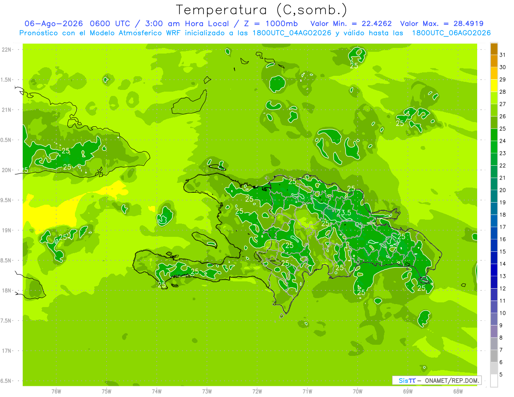Viewport: 514px width, 397px height.
Task: Click the '19N' latitude axis label
Action: pos(6,230)
